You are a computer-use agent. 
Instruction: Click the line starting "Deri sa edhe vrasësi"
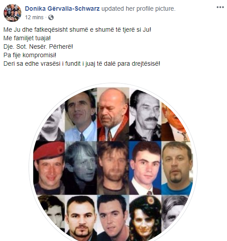tap(82, 63)
